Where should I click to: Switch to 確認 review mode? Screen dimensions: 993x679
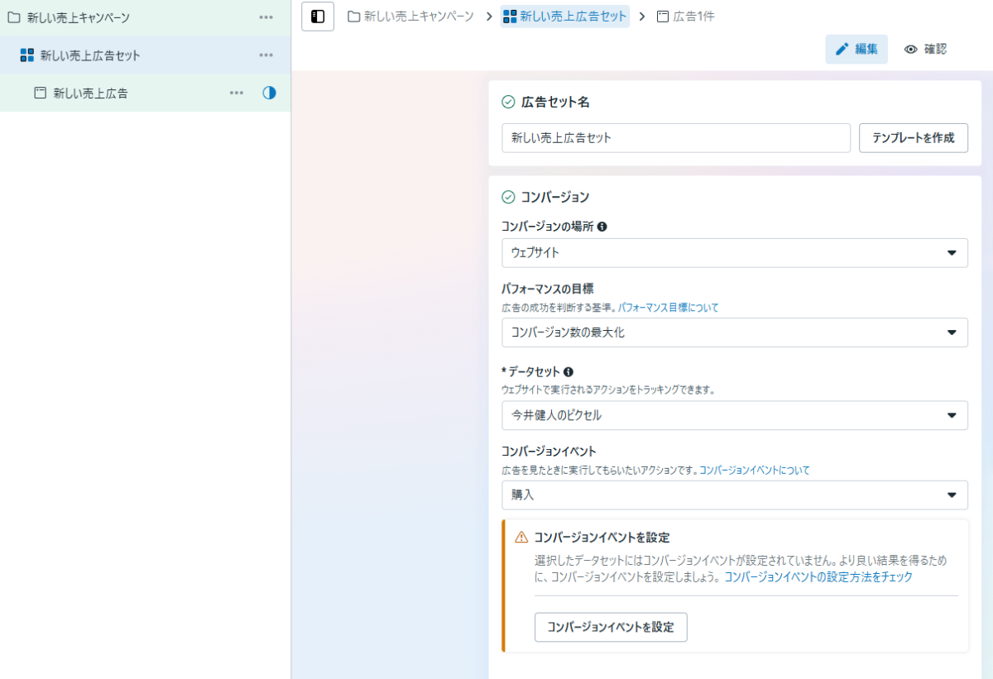click(925, 50)
